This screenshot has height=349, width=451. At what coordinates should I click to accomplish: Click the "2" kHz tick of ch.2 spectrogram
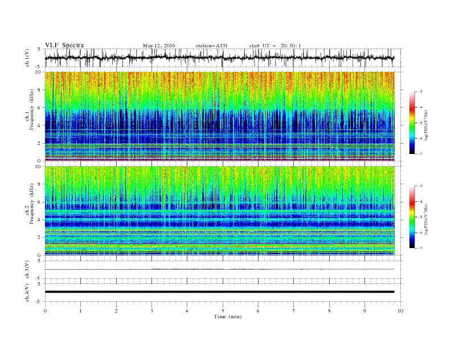[x=39, y=238]
